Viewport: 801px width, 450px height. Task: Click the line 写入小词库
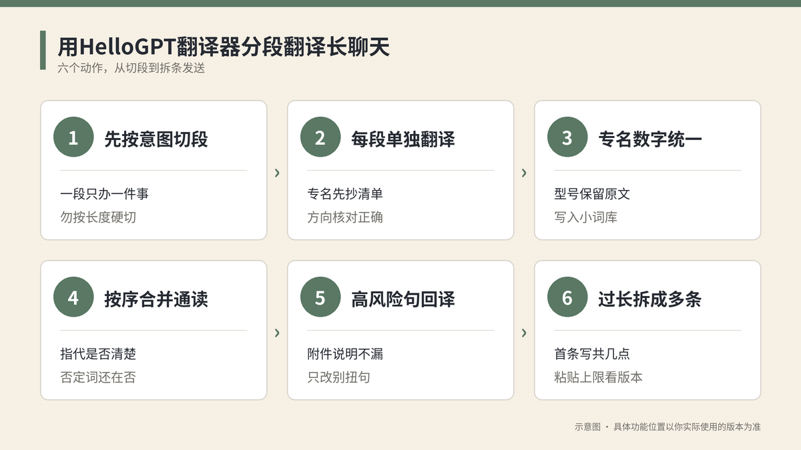(585, 217)
